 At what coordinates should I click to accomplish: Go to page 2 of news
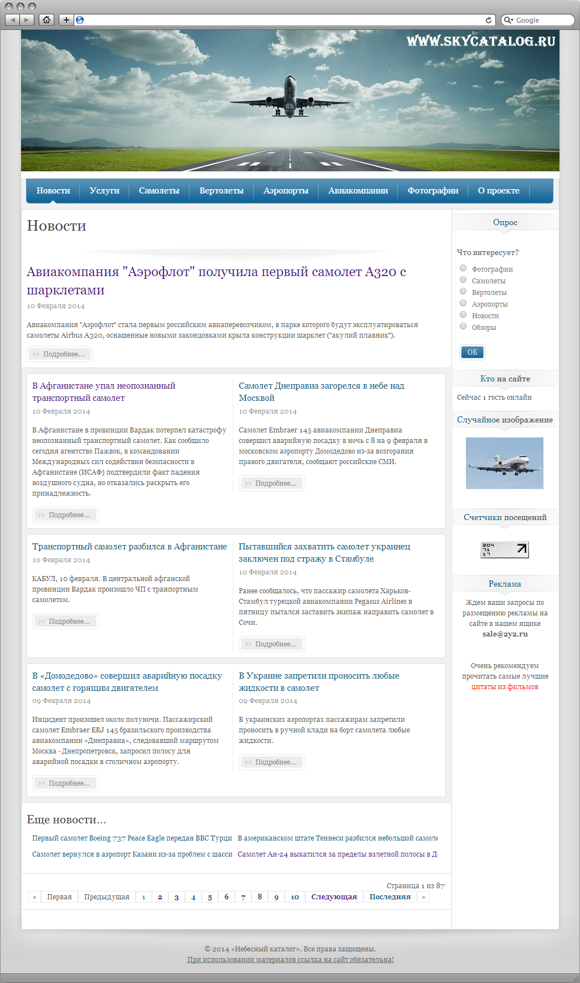point(160,897)
